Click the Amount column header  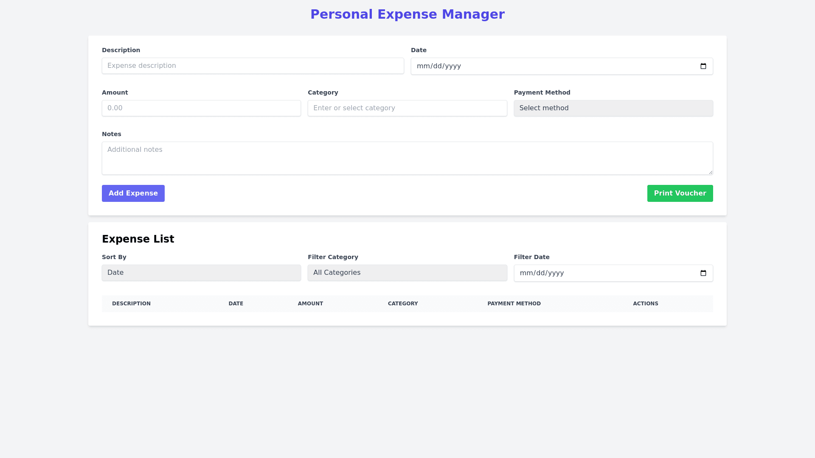pos(310,304)
